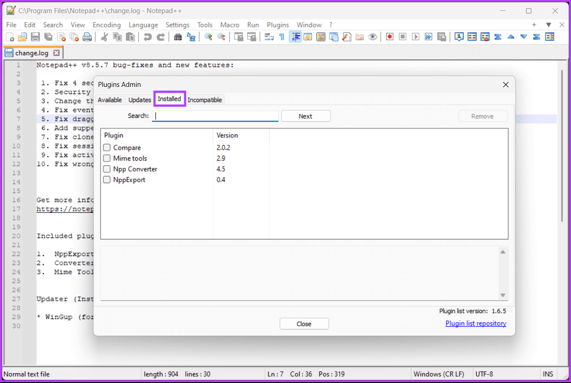Click inside the plugin Search field
The height and width of the screenshot is (383, 571).
click(215, 116)
